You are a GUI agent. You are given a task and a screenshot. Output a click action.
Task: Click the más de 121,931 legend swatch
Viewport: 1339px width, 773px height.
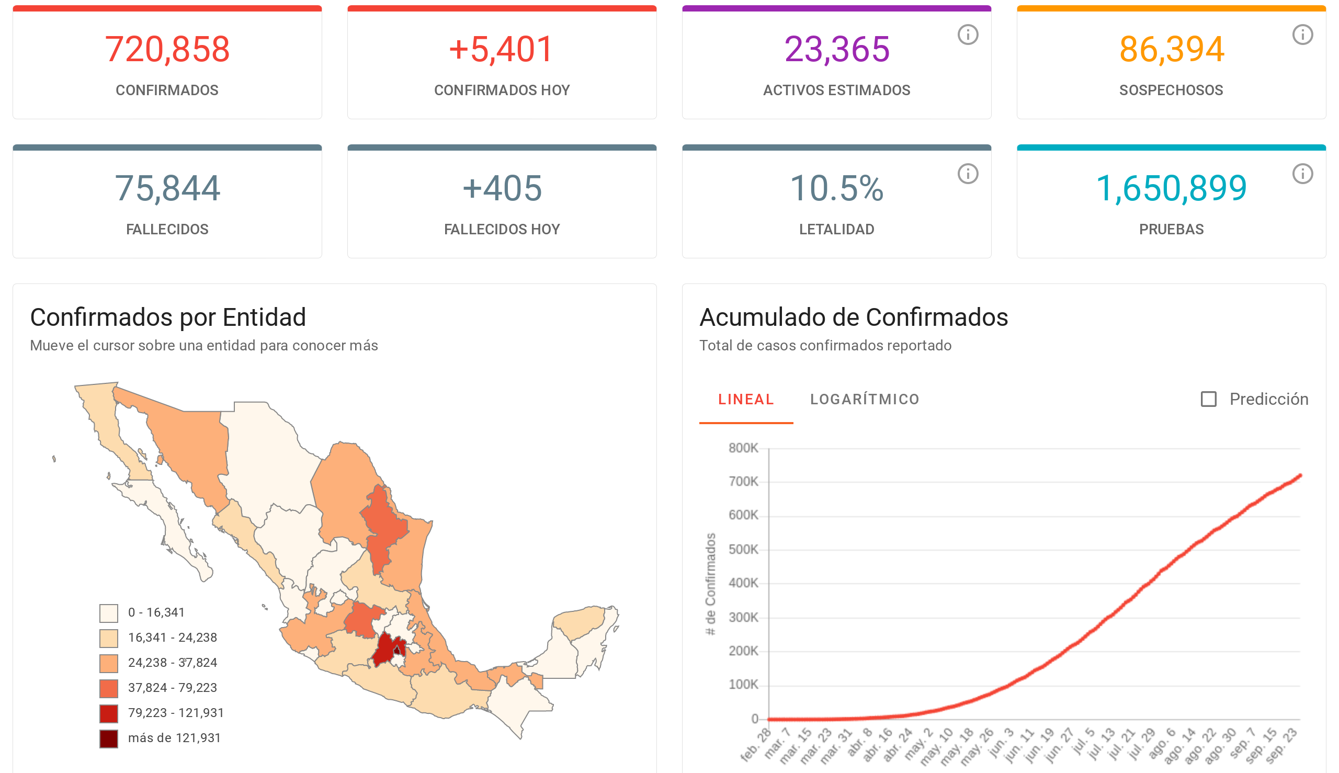coord(109,739)
